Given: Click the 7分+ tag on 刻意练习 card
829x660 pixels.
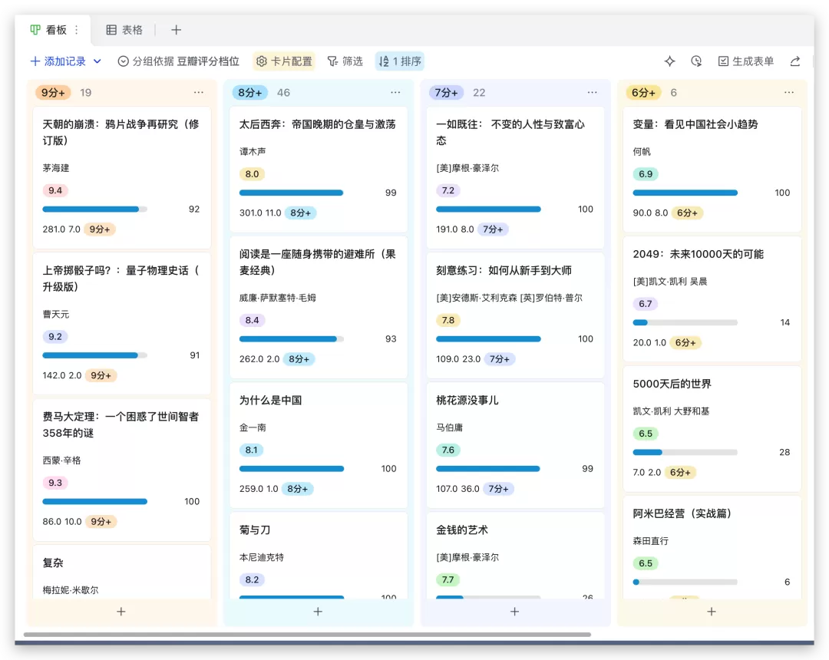Looking at the screenshot, I should click(x=500, y=359).
